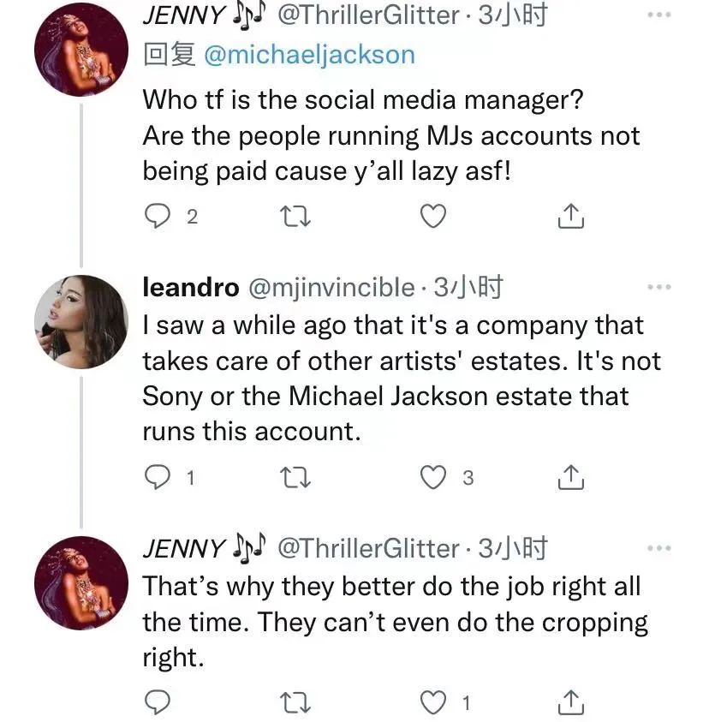
Task: Share JENNY's first tweet
Action: [571, 217]
